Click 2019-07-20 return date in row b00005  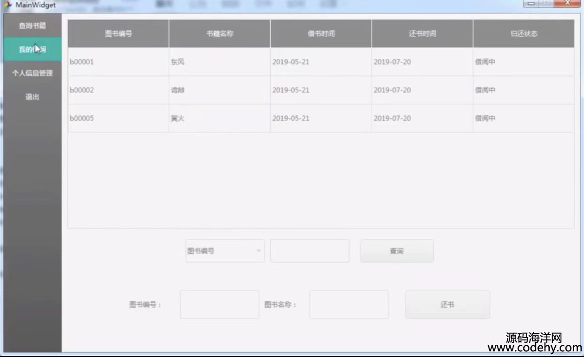click(x=422, y=118)
